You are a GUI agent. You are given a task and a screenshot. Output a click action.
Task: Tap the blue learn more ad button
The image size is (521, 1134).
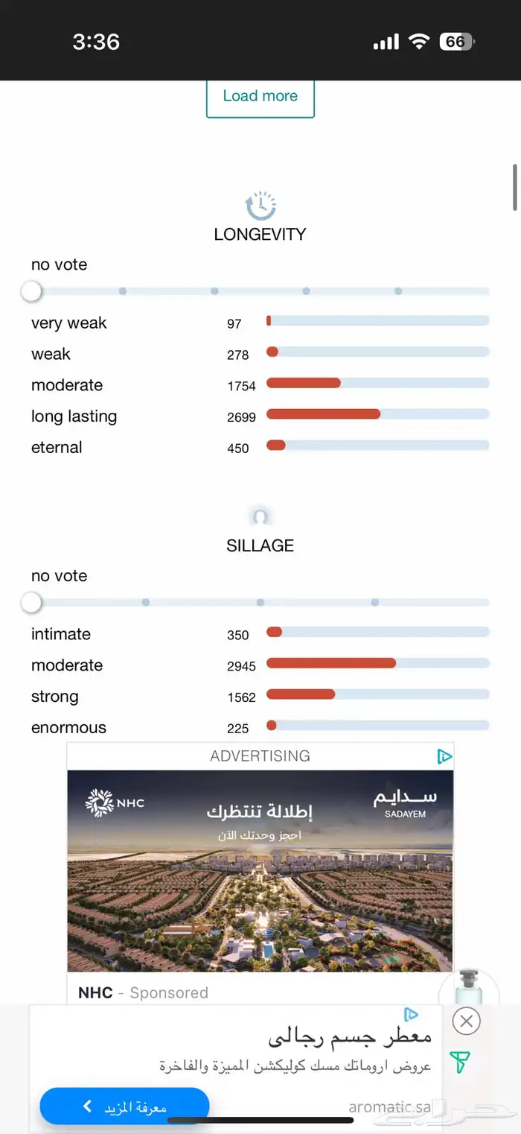(x=124, y=1106)
